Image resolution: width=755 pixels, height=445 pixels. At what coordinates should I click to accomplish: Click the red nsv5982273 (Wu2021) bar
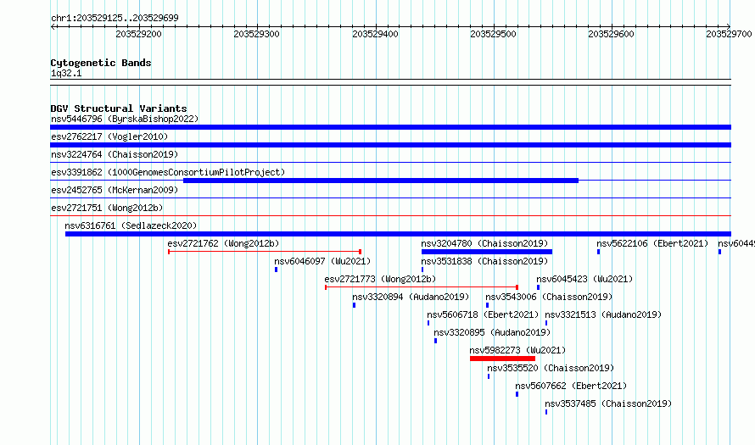(x=503, y=359)
